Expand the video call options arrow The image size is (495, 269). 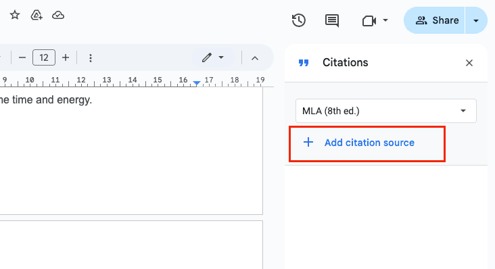[385, 20]
